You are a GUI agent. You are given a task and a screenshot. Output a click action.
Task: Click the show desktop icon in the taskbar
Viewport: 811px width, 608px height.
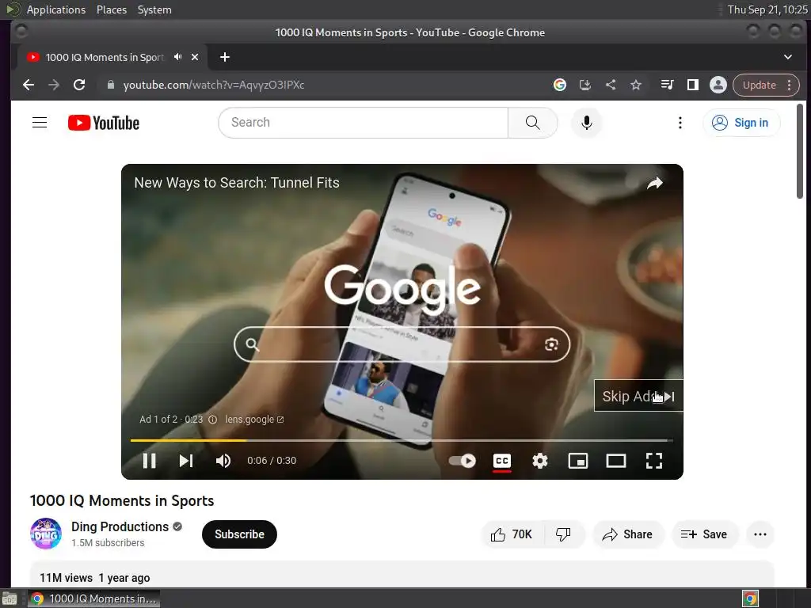(x=10, y=598)
